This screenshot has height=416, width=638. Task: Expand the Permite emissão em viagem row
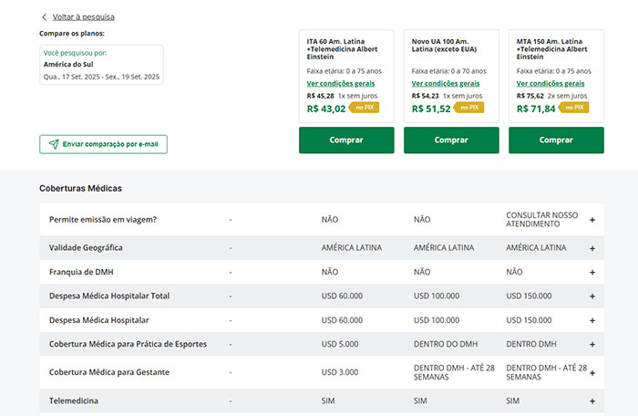(592, 220)
